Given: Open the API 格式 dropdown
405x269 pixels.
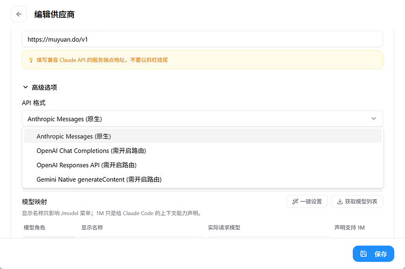Looking at the screenshot, I should (x=203, y=118).
